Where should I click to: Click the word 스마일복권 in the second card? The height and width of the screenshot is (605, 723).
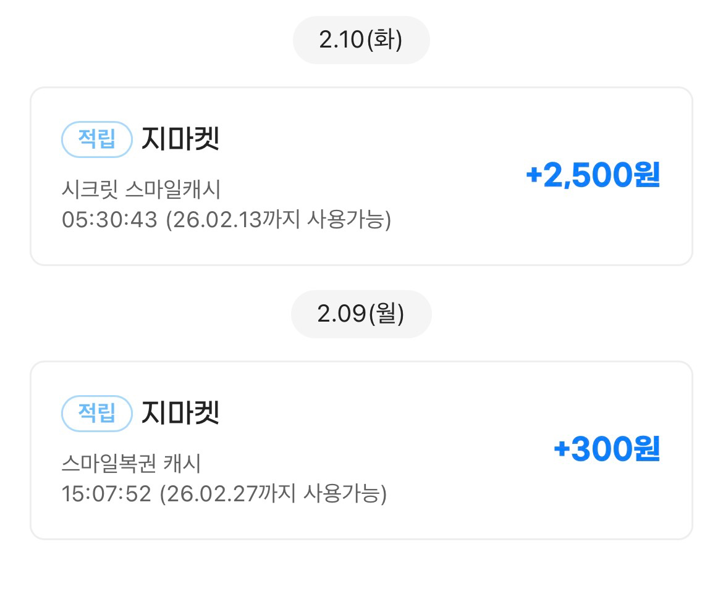click(109, 464)
